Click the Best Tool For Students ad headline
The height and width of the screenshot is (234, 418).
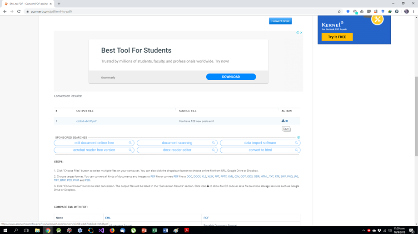click(136, 50)
